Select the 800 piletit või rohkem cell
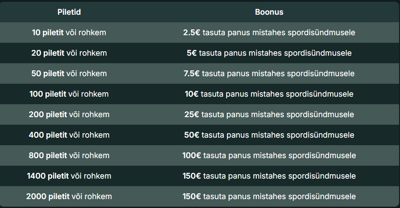Viewport: 400px width, 208px height. [x=69, y=155]
